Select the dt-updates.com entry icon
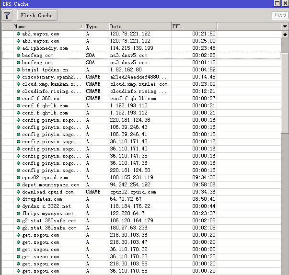The width and height of the screenshot is (289, 275). tap(18, 199)
